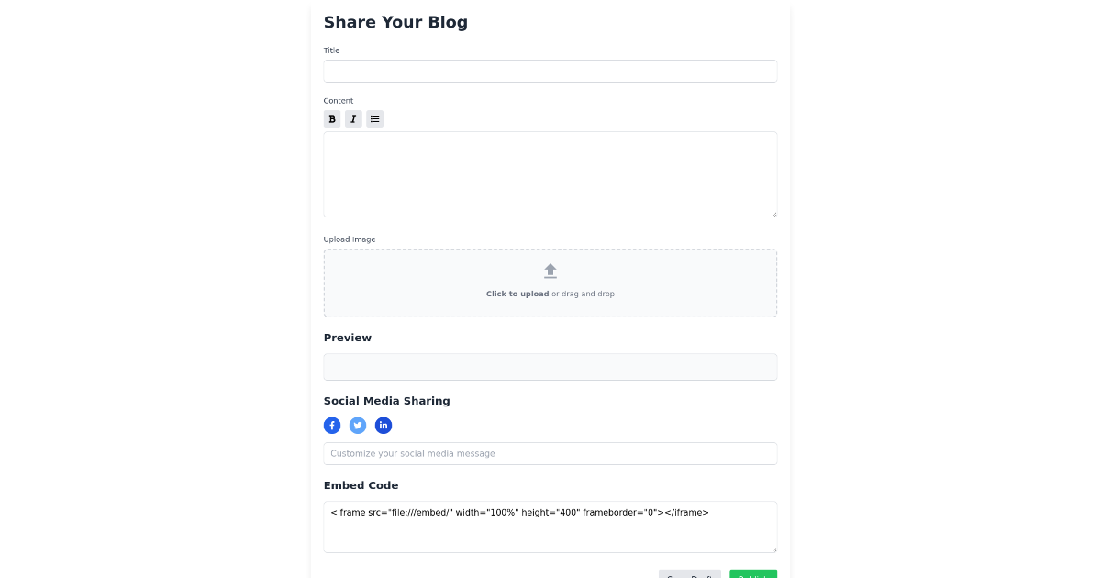Insert a bulleted list

374,118
